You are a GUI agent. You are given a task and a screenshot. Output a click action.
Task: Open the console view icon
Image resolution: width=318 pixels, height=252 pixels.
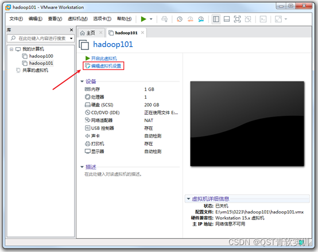click(x=263, y=19)
